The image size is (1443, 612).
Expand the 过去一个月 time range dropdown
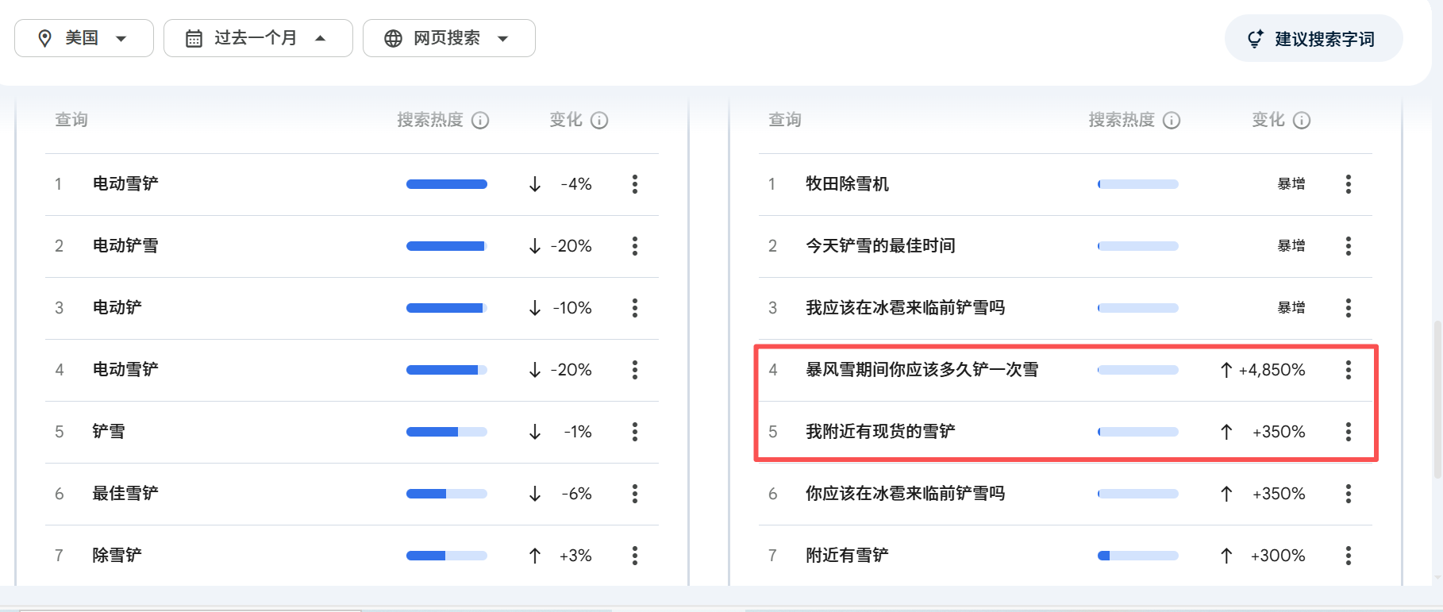click(257, 38)
